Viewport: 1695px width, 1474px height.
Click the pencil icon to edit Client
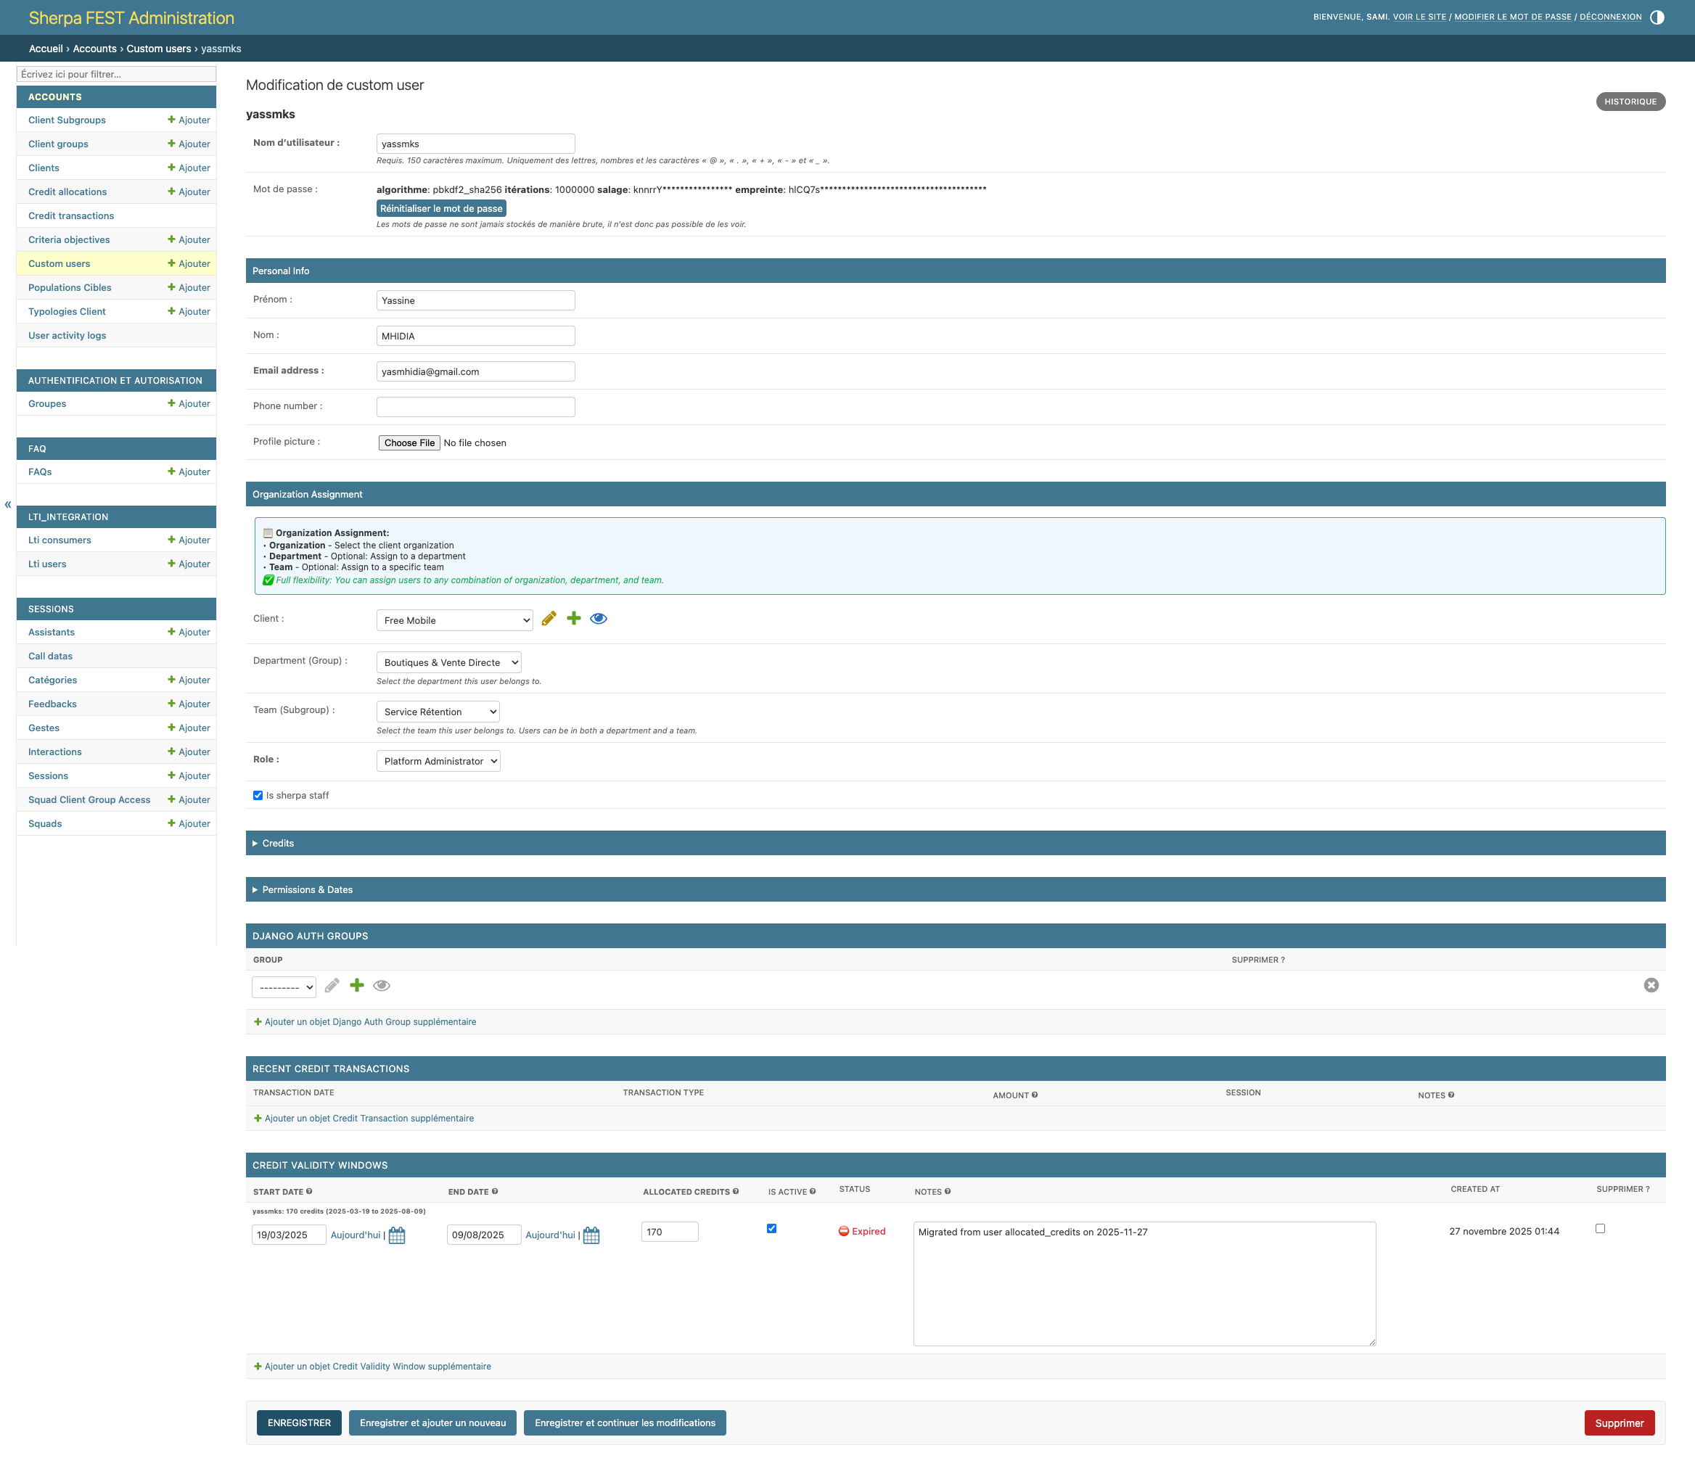click(549, 619)
